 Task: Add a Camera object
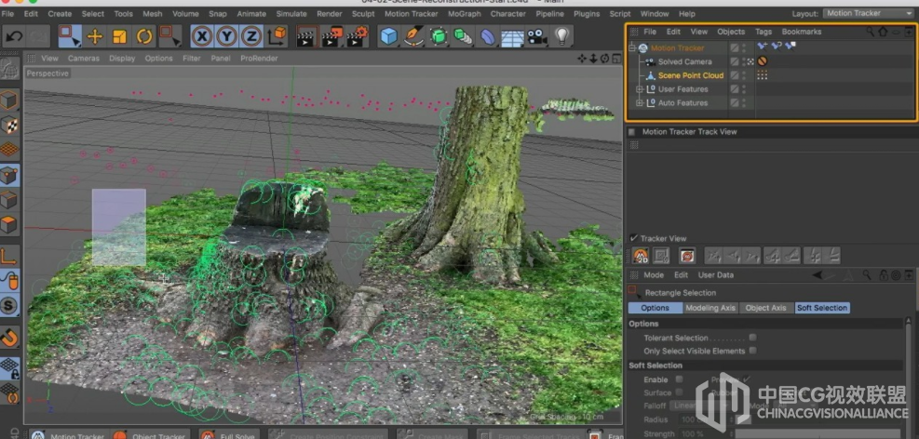[x=536, y=37]
